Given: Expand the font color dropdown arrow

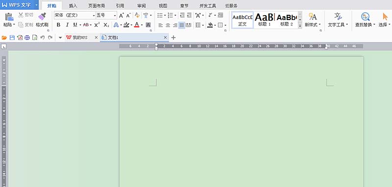Looking at the screenshot, I should tap(142, 25).
